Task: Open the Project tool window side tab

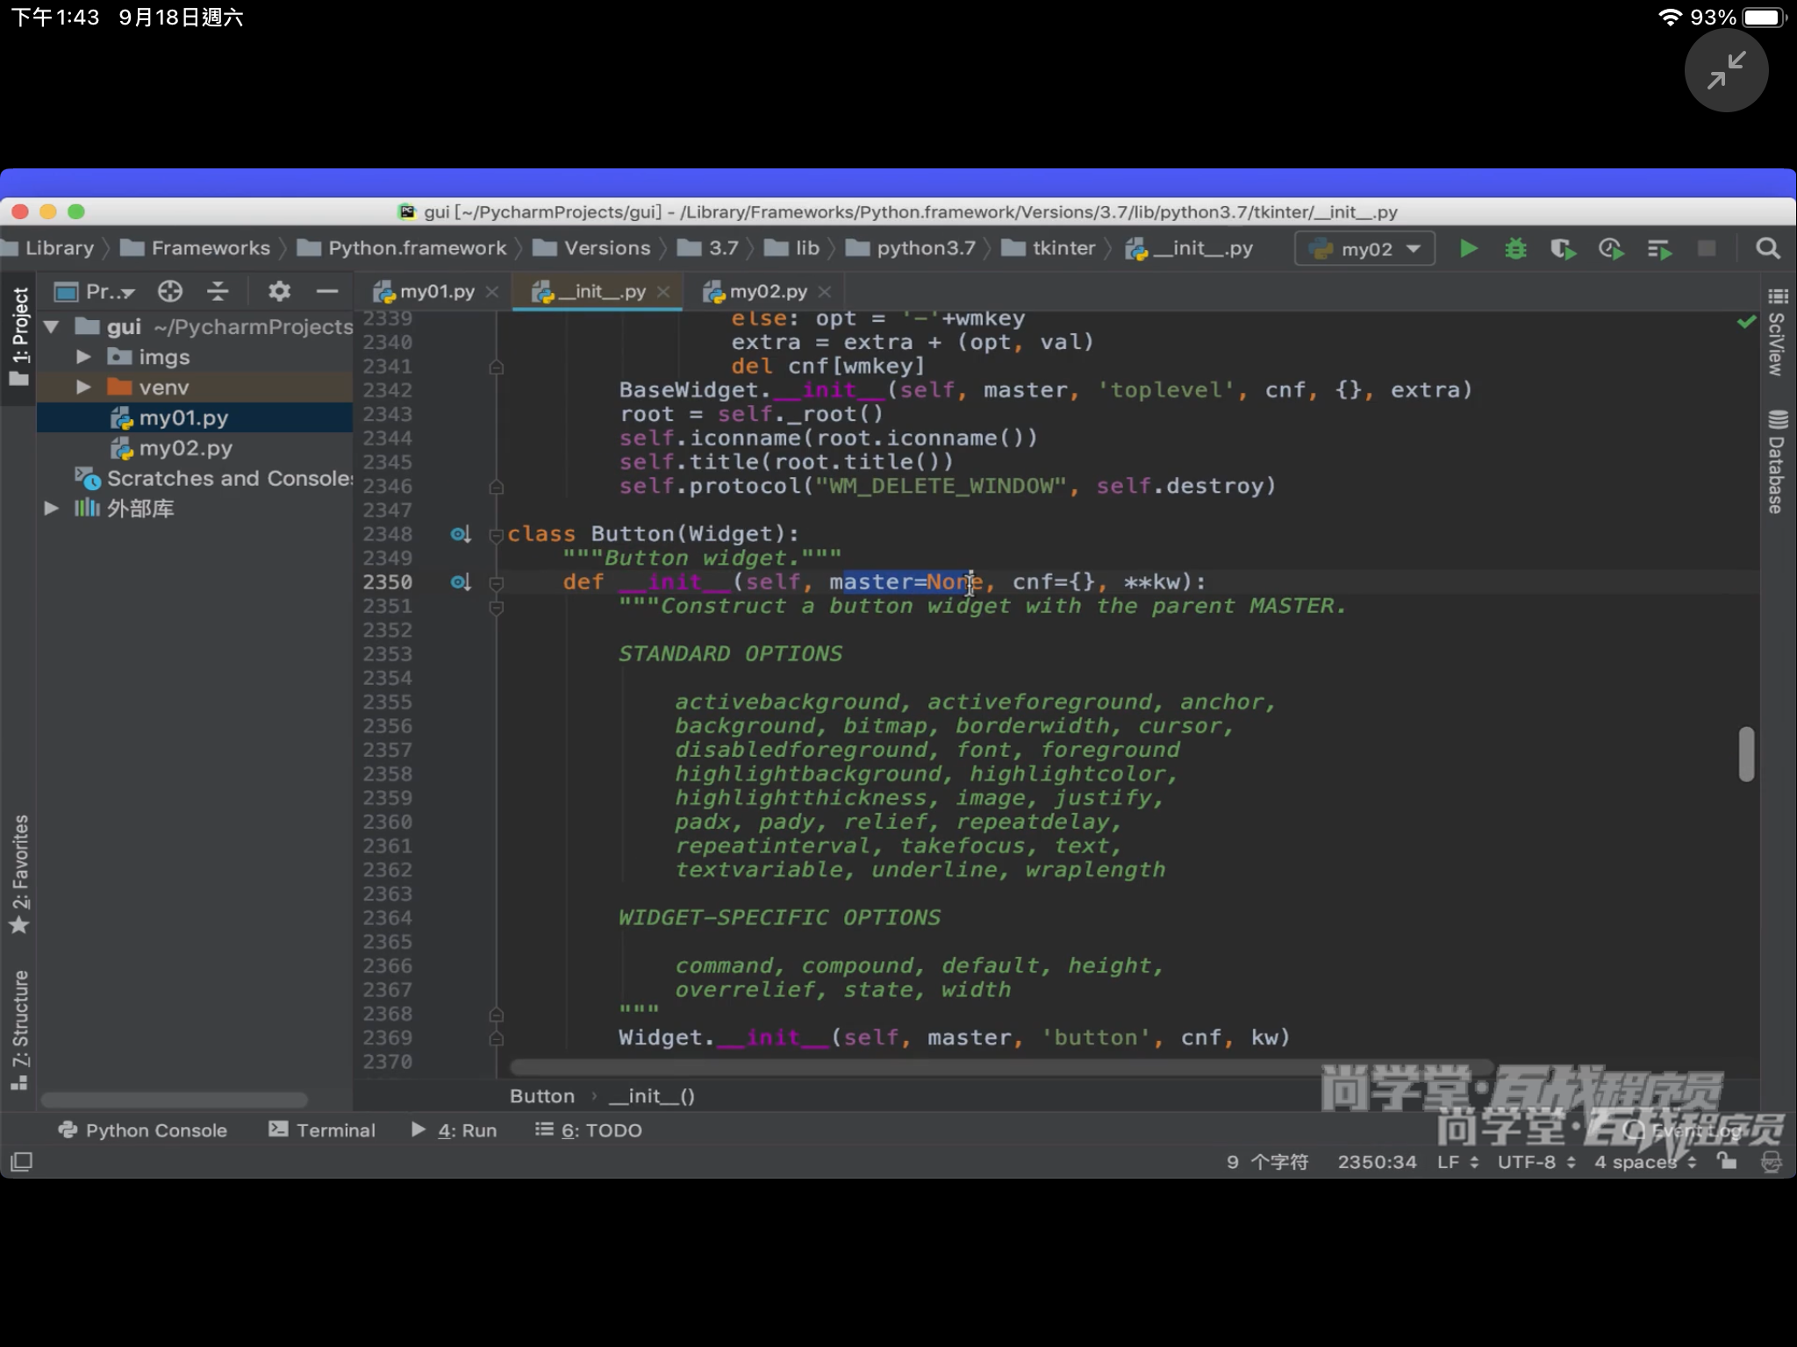Action: coord(19,338)
